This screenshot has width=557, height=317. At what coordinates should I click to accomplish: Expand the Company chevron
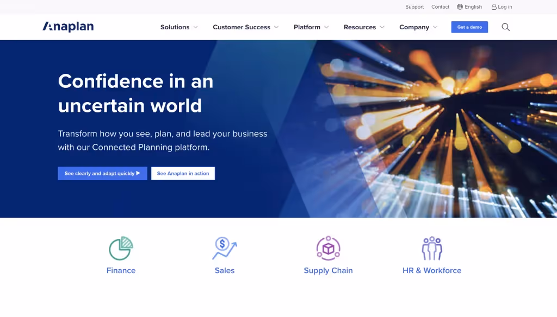click(436, 27)
